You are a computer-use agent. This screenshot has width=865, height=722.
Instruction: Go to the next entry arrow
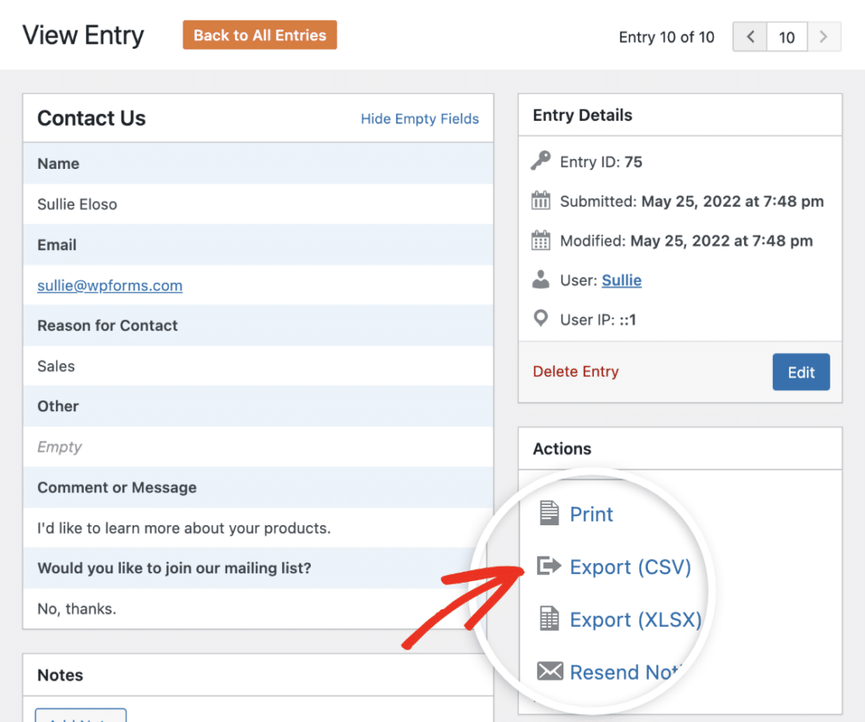click(824, 37)
